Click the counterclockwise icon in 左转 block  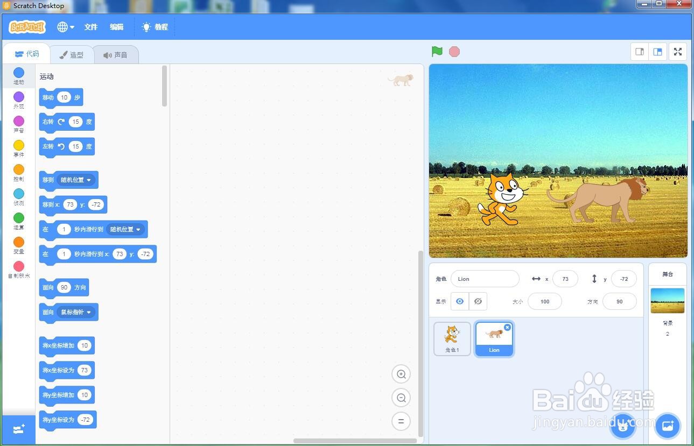[x=61, y=146]
